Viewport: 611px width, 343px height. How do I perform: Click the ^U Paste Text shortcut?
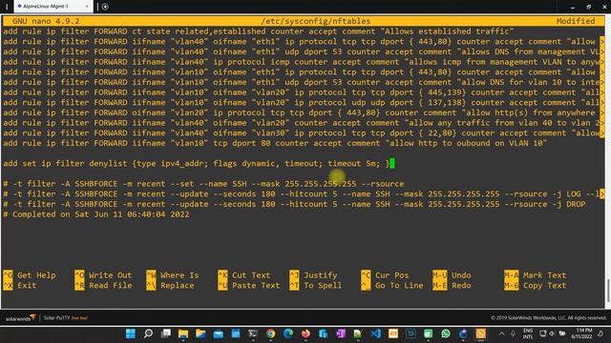coord(249,286)
